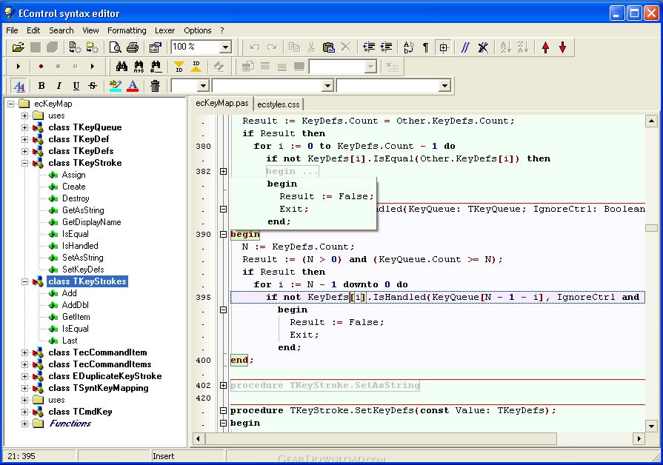
Task: Expand the class TecCommandItem node
Action: tap(24, 352)
